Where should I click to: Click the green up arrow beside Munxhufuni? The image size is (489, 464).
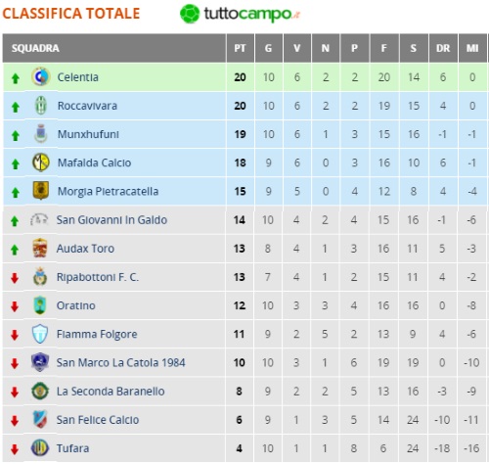[x=16, y=135]
